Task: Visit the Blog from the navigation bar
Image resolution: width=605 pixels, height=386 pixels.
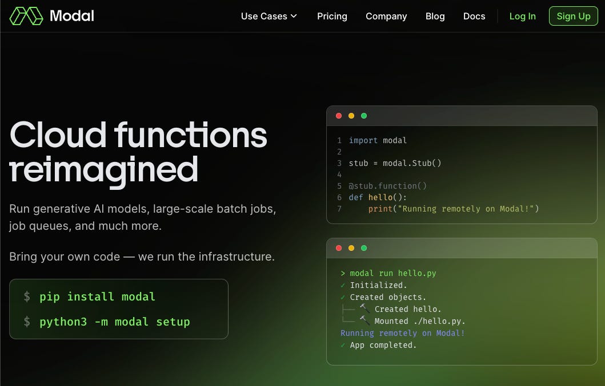Action: tap(435, 16)
